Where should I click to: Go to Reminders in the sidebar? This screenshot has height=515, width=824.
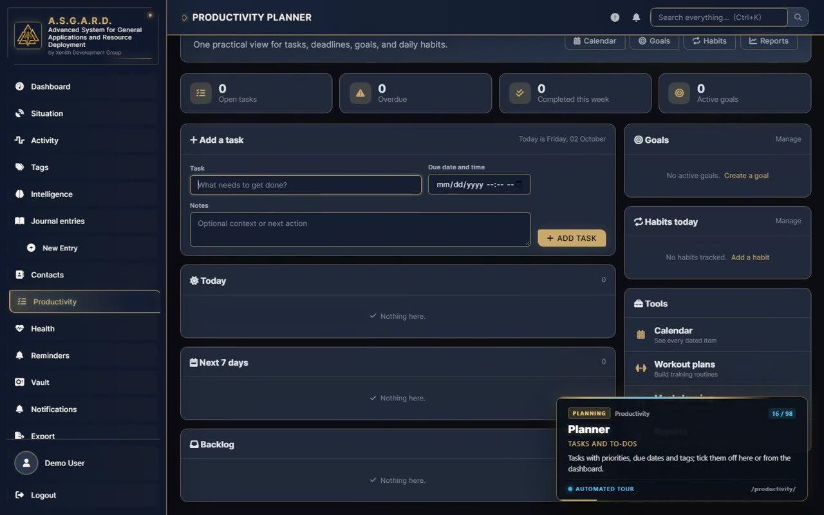pyautogui.click(x=84, y=355)
